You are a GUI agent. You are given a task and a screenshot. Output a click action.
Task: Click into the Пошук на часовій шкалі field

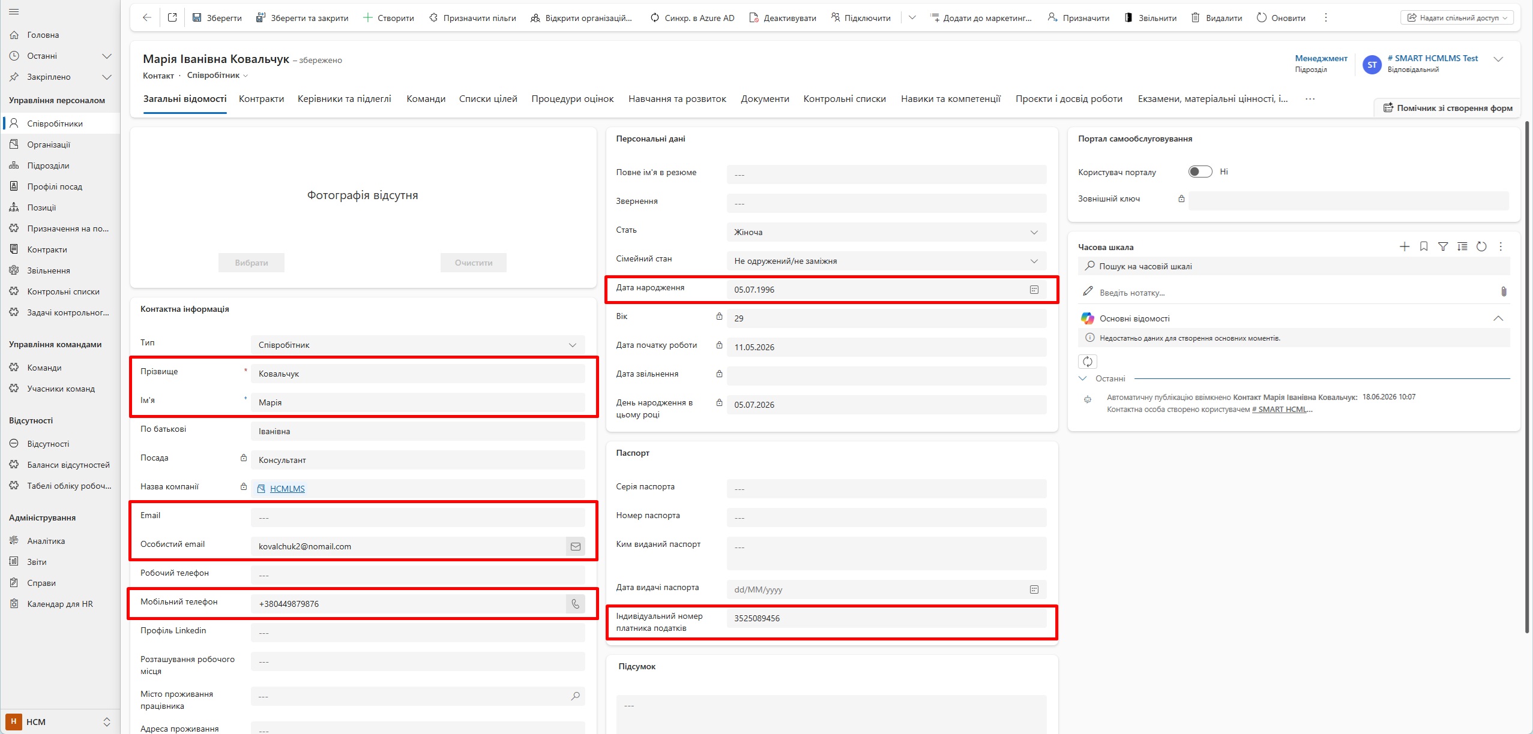1294,266
